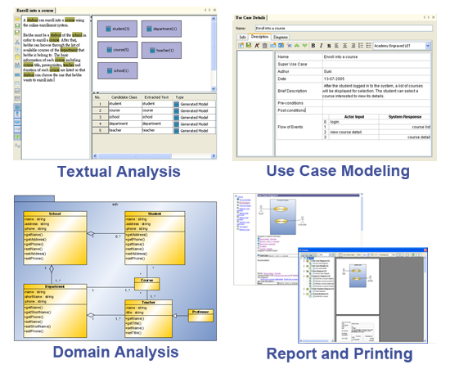Select the school(1) candidate box
The image size is (450, 369).
(x=117, y=70)
